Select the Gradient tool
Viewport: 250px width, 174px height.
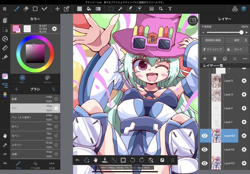98,9
